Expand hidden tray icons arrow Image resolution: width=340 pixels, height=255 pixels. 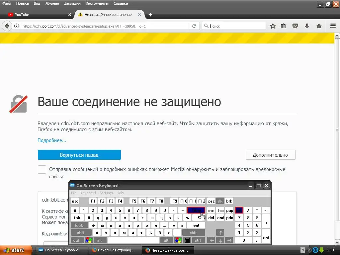pyautogui.click(x=309, y=250)
